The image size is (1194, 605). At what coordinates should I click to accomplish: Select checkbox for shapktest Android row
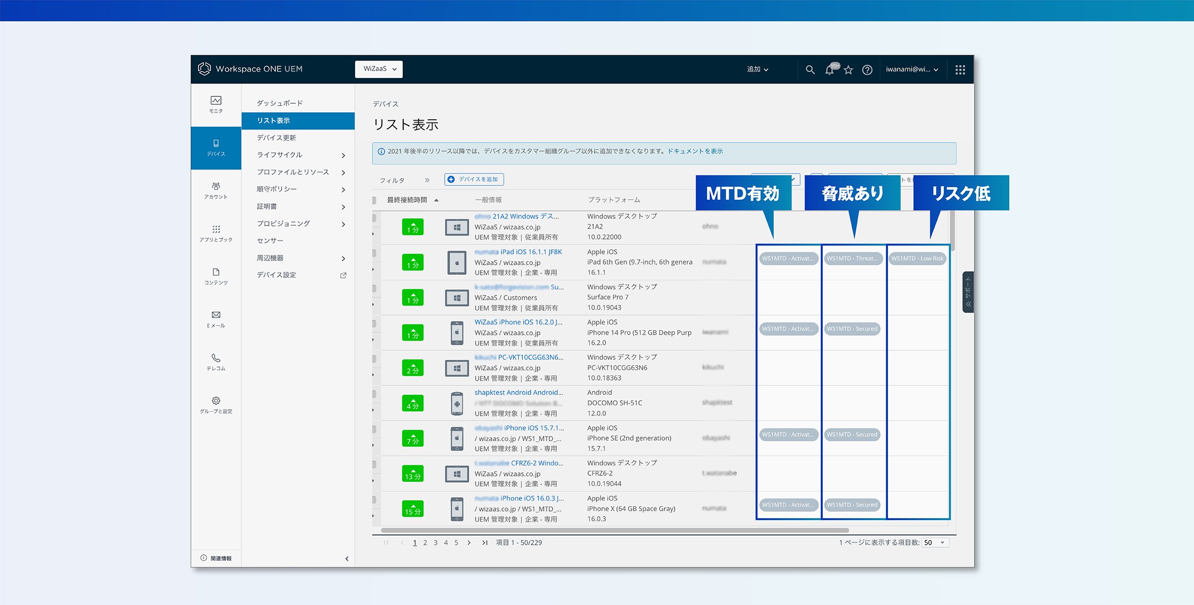pos(374,394)
